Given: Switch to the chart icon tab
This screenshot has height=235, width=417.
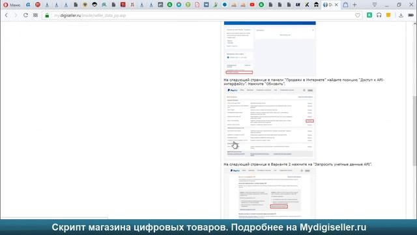Looking at the screenshot, I should pyautogui.click(x=160, y=5).
